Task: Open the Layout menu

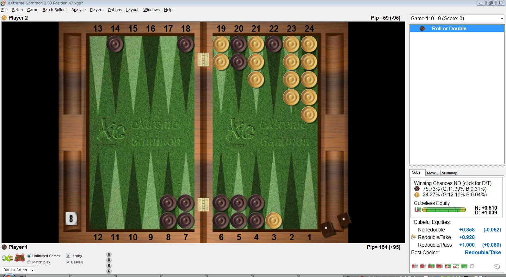Action: pyautogui.click(x=132, y=10)
